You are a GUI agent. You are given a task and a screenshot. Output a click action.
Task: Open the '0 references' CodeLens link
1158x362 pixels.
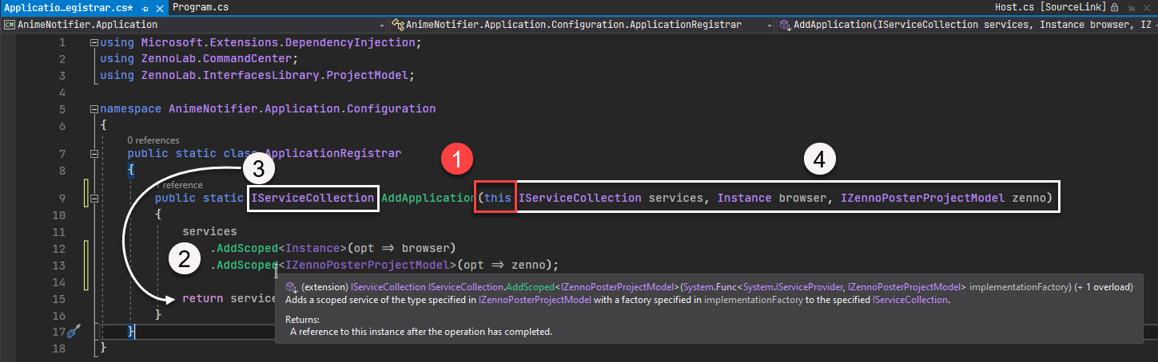153,140
